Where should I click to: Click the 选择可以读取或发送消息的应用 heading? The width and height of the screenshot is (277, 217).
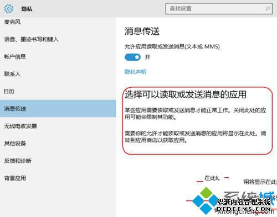tap(186, 94)
